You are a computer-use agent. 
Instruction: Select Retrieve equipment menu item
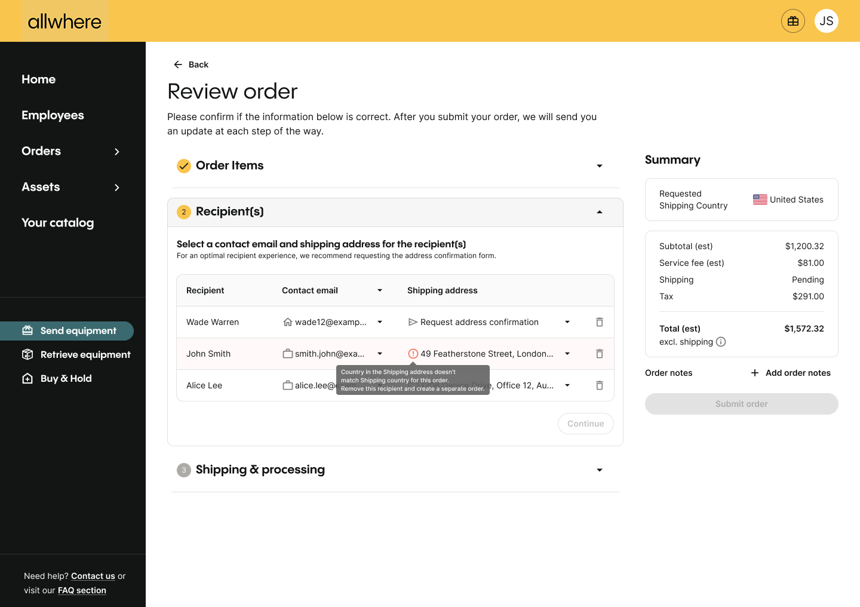click(x=85, y=354)
